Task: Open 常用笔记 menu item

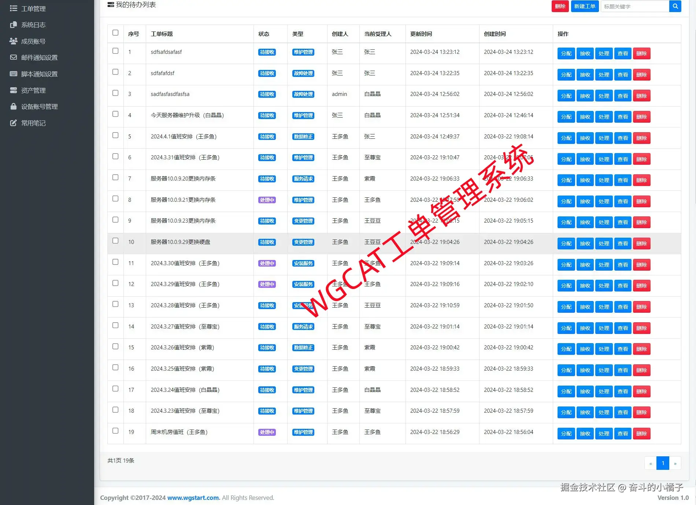Action: [33, 123]
